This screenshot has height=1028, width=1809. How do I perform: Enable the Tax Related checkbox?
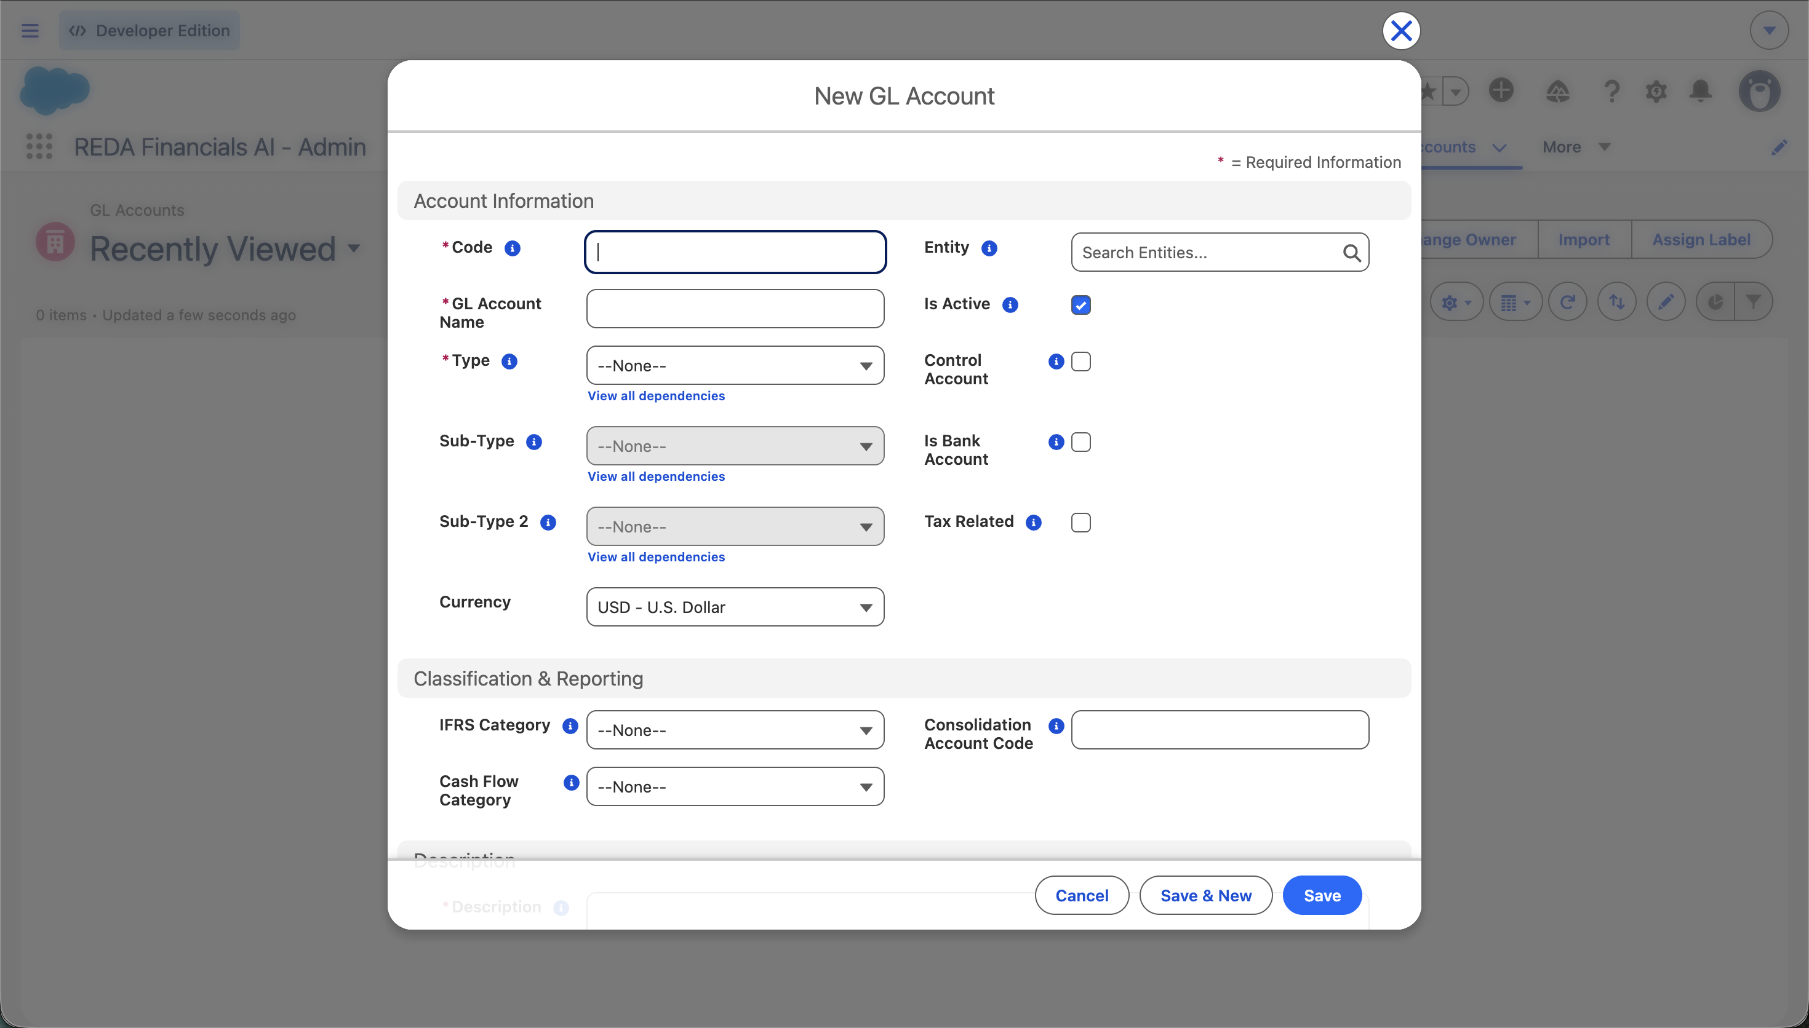[x=1080, y=523]
